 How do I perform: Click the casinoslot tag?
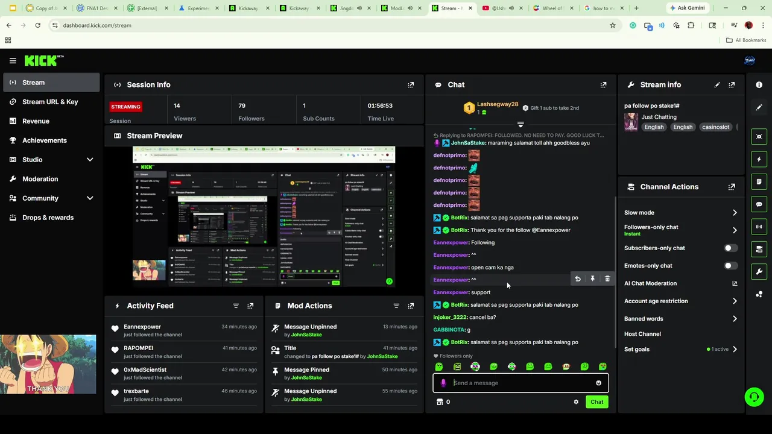pos(715,127)
